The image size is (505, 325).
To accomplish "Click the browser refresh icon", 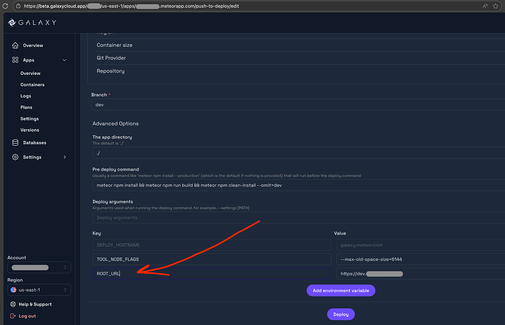I will pos(5,6).
